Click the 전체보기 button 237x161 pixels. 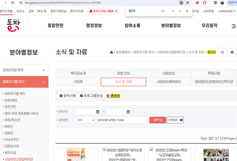[x=175, y=120]
